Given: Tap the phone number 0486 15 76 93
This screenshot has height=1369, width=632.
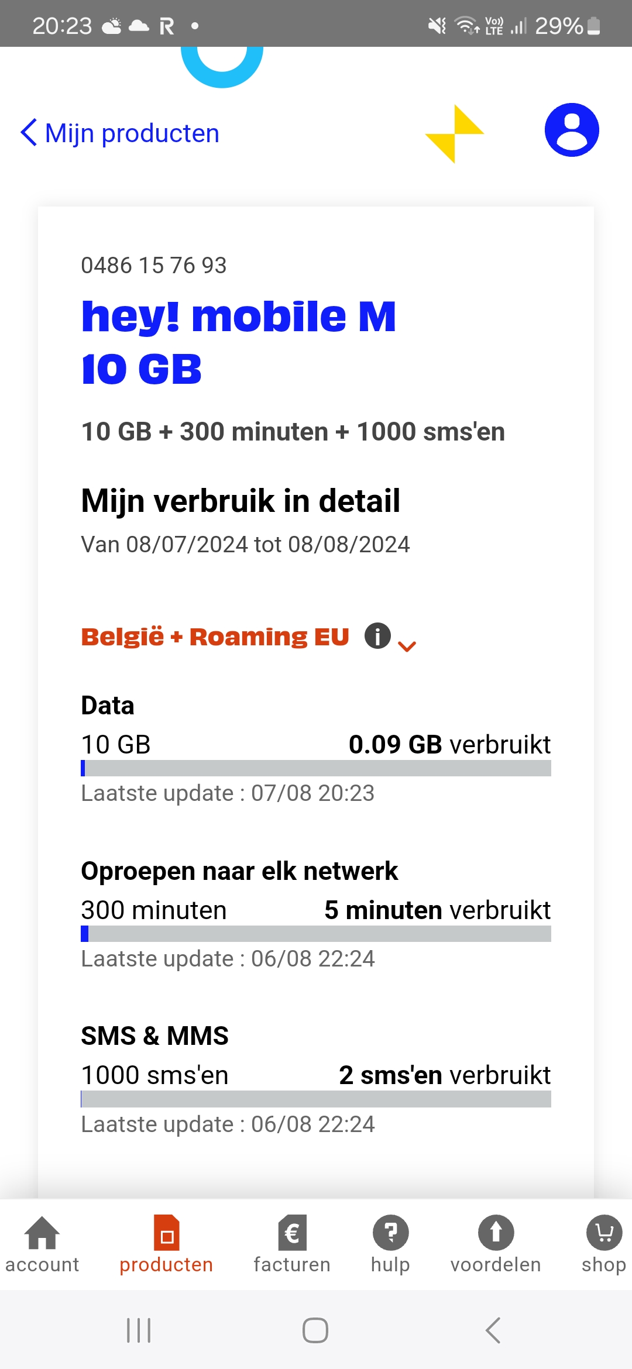Looking at the screenshot, I should (x=154, y=266).
